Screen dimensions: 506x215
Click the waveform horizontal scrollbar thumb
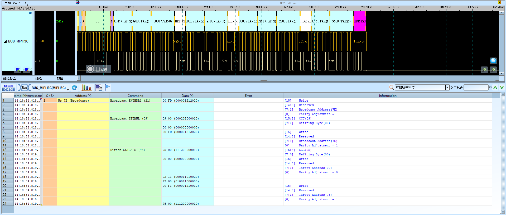(264, 78)
